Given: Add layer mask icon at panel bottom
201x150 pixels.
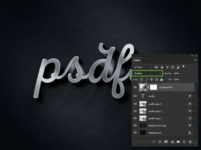Looking at the screenshot, I should (166, 142).
